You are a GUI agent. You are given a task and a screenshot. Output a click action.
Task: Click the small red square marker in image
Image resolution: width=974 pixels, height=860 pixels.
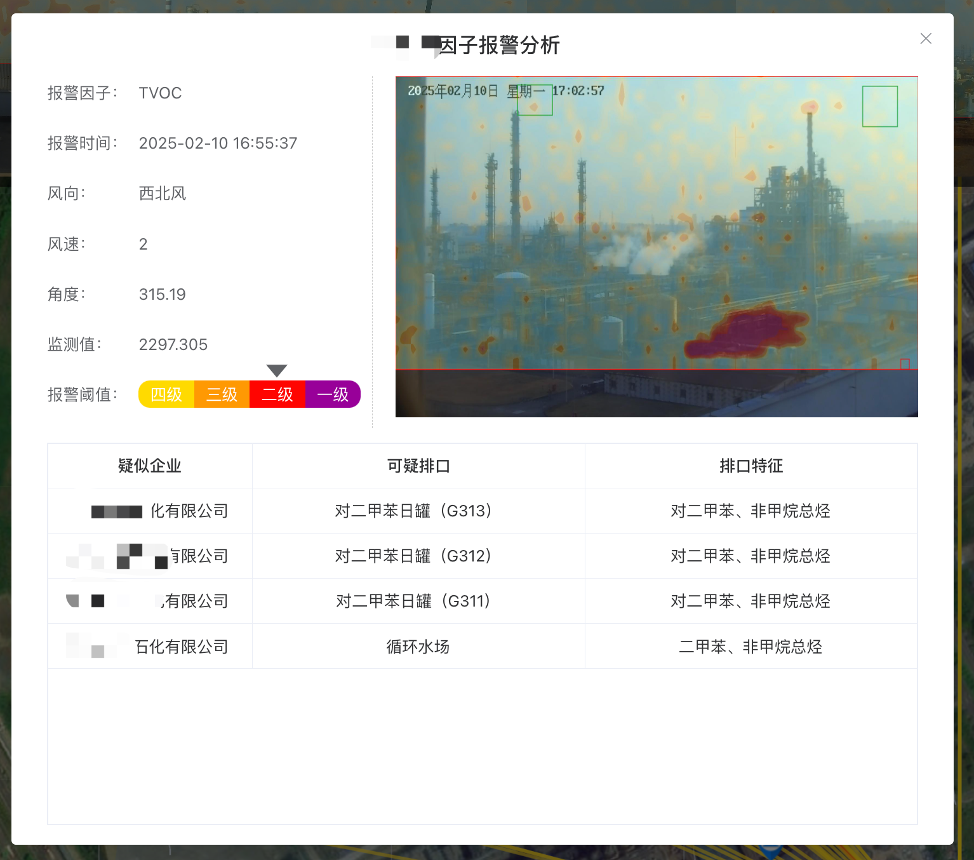(905, 364)
